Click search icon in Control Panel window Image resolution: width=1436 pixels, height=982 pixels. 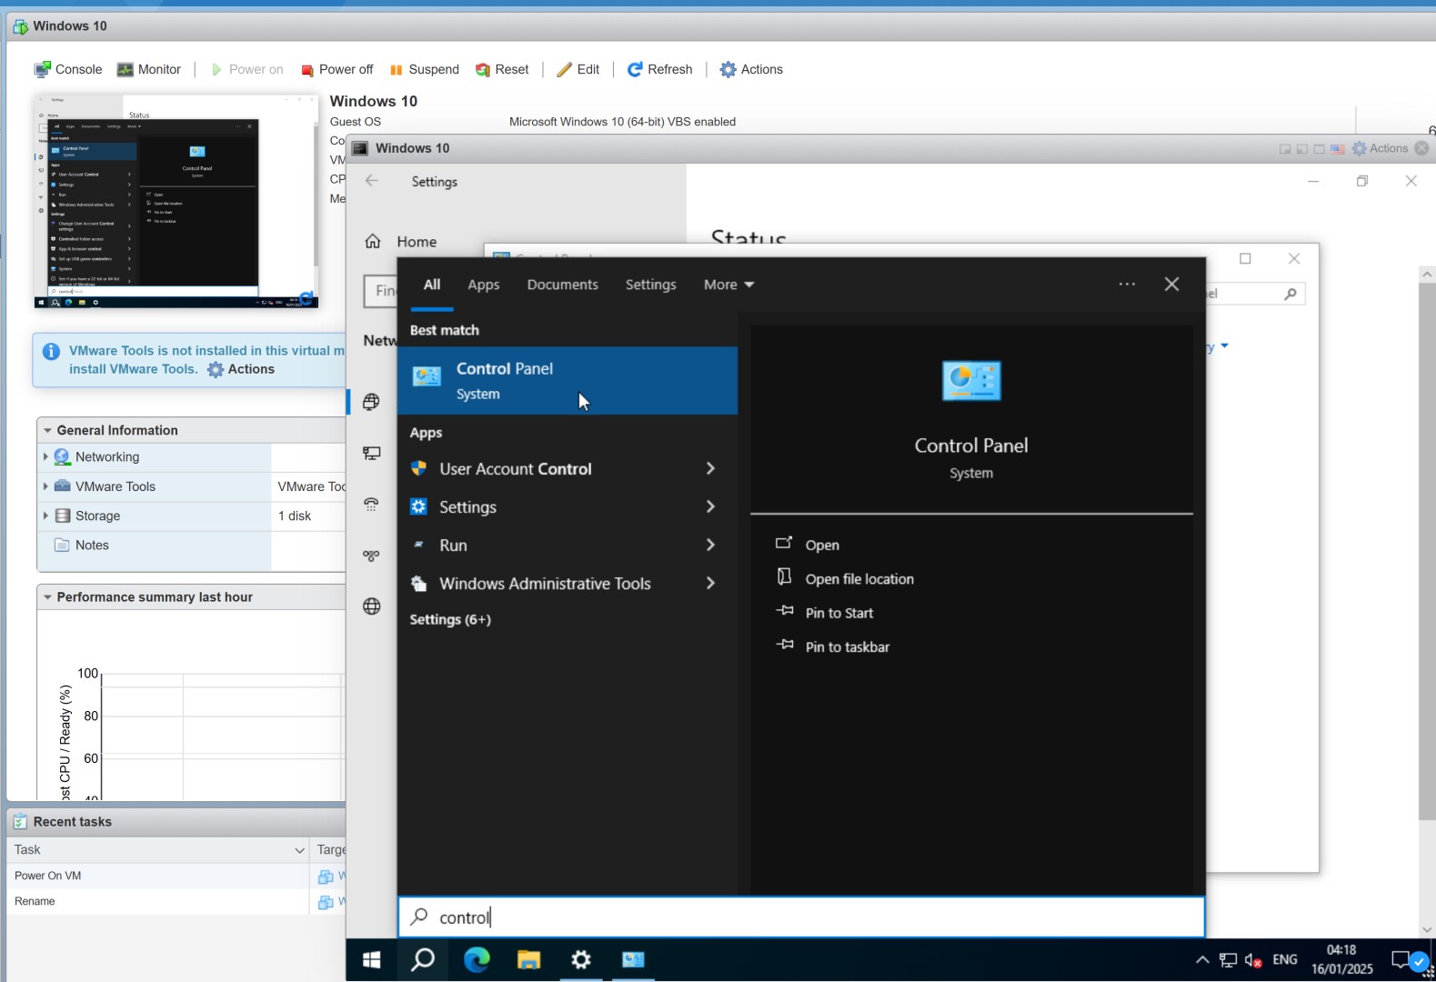click(1290, 294)
